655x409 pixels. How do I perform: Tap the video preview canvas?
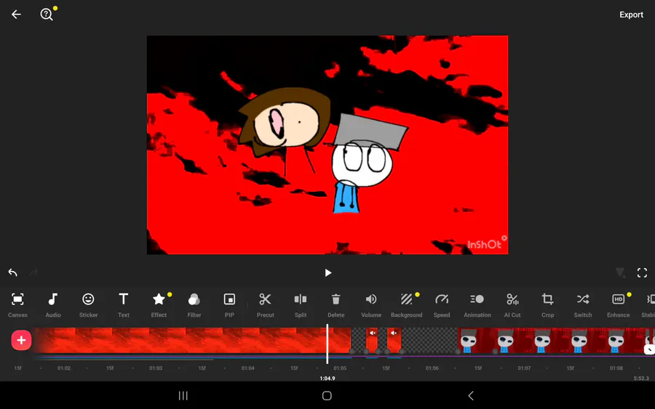coord(327,145)
